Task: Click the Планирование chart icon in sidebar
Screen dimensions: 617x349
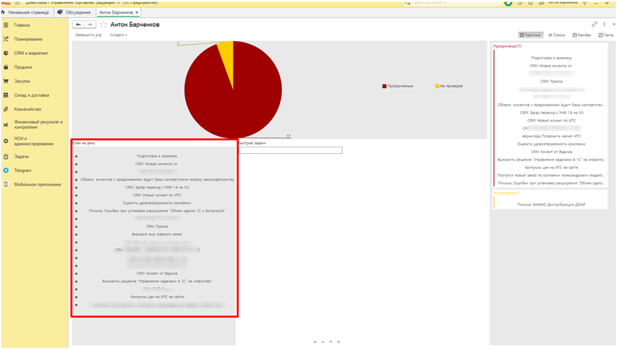Action: point(6,39)
